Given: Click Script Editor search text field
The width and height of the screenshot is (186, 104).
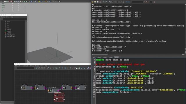Looking at the screenshot, I should point(137,2).
